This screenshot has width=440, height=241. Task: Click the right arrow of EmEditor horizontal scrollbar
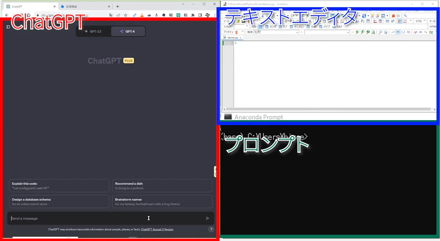click(x=435, y=109)
